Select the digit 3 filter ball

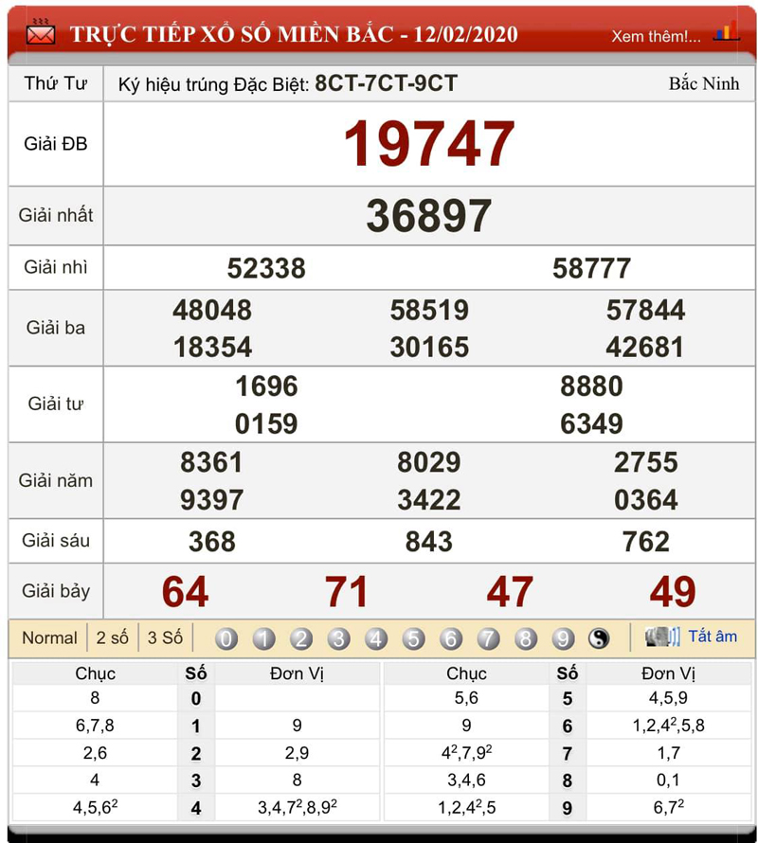339,638
